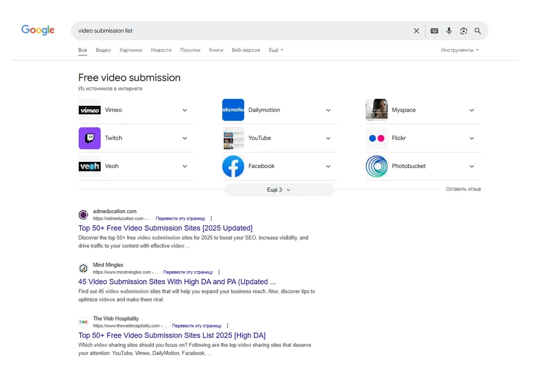Click the Google logo

coord(38,30)
